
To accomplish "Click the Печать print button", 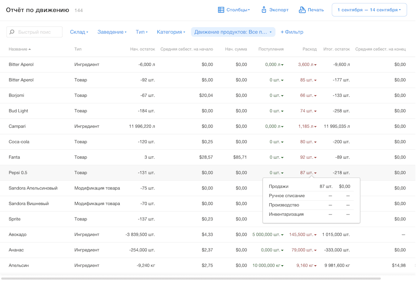I will pos(311,10).
